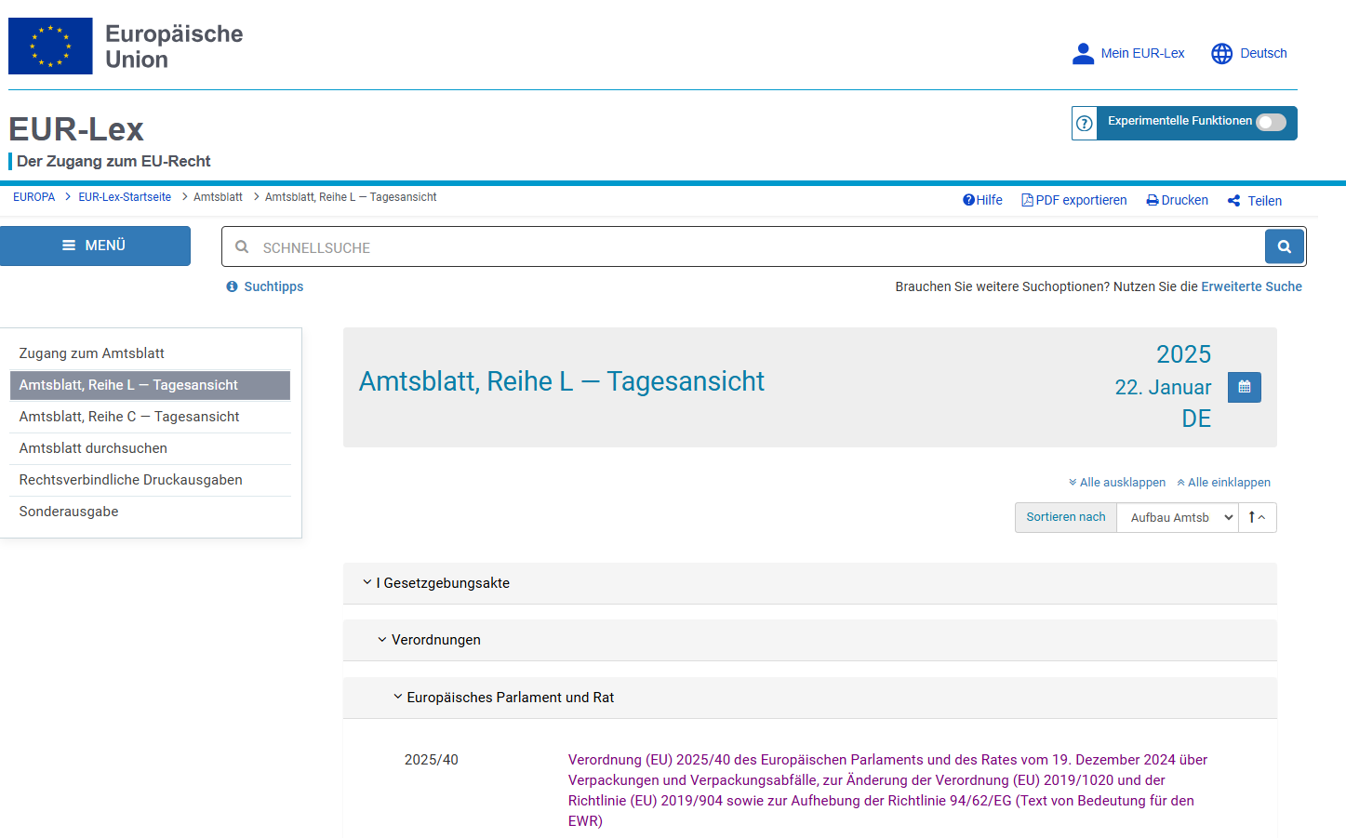Image resolution: width=1346 pixels, height=838 pixels.
Task: Collapse the Verordnungen section
Action: click(382, 640)
